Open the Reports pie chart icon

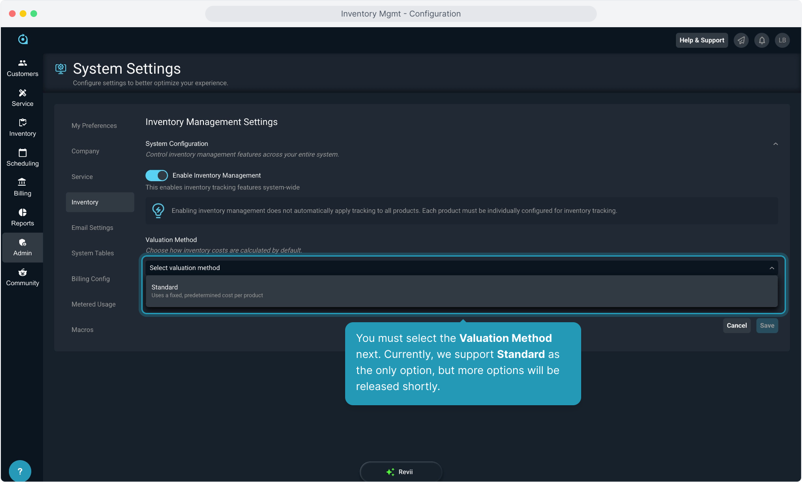(x=22, y=212)
